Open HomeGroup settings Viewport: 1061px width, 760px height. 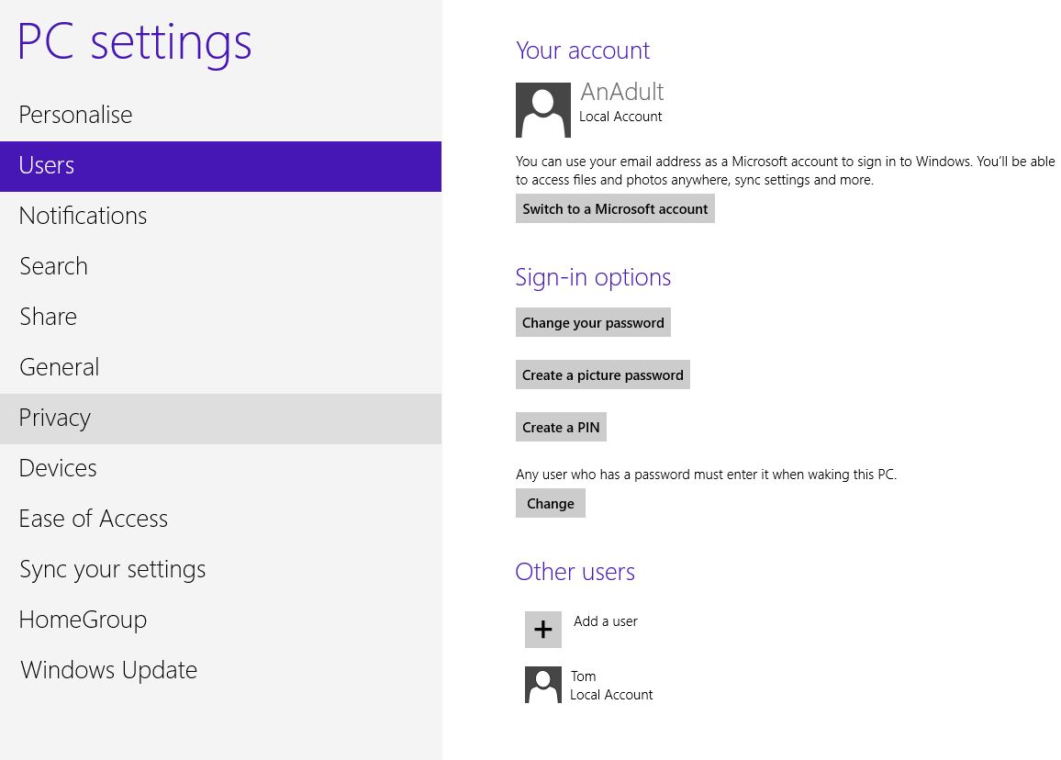(220, 620)
